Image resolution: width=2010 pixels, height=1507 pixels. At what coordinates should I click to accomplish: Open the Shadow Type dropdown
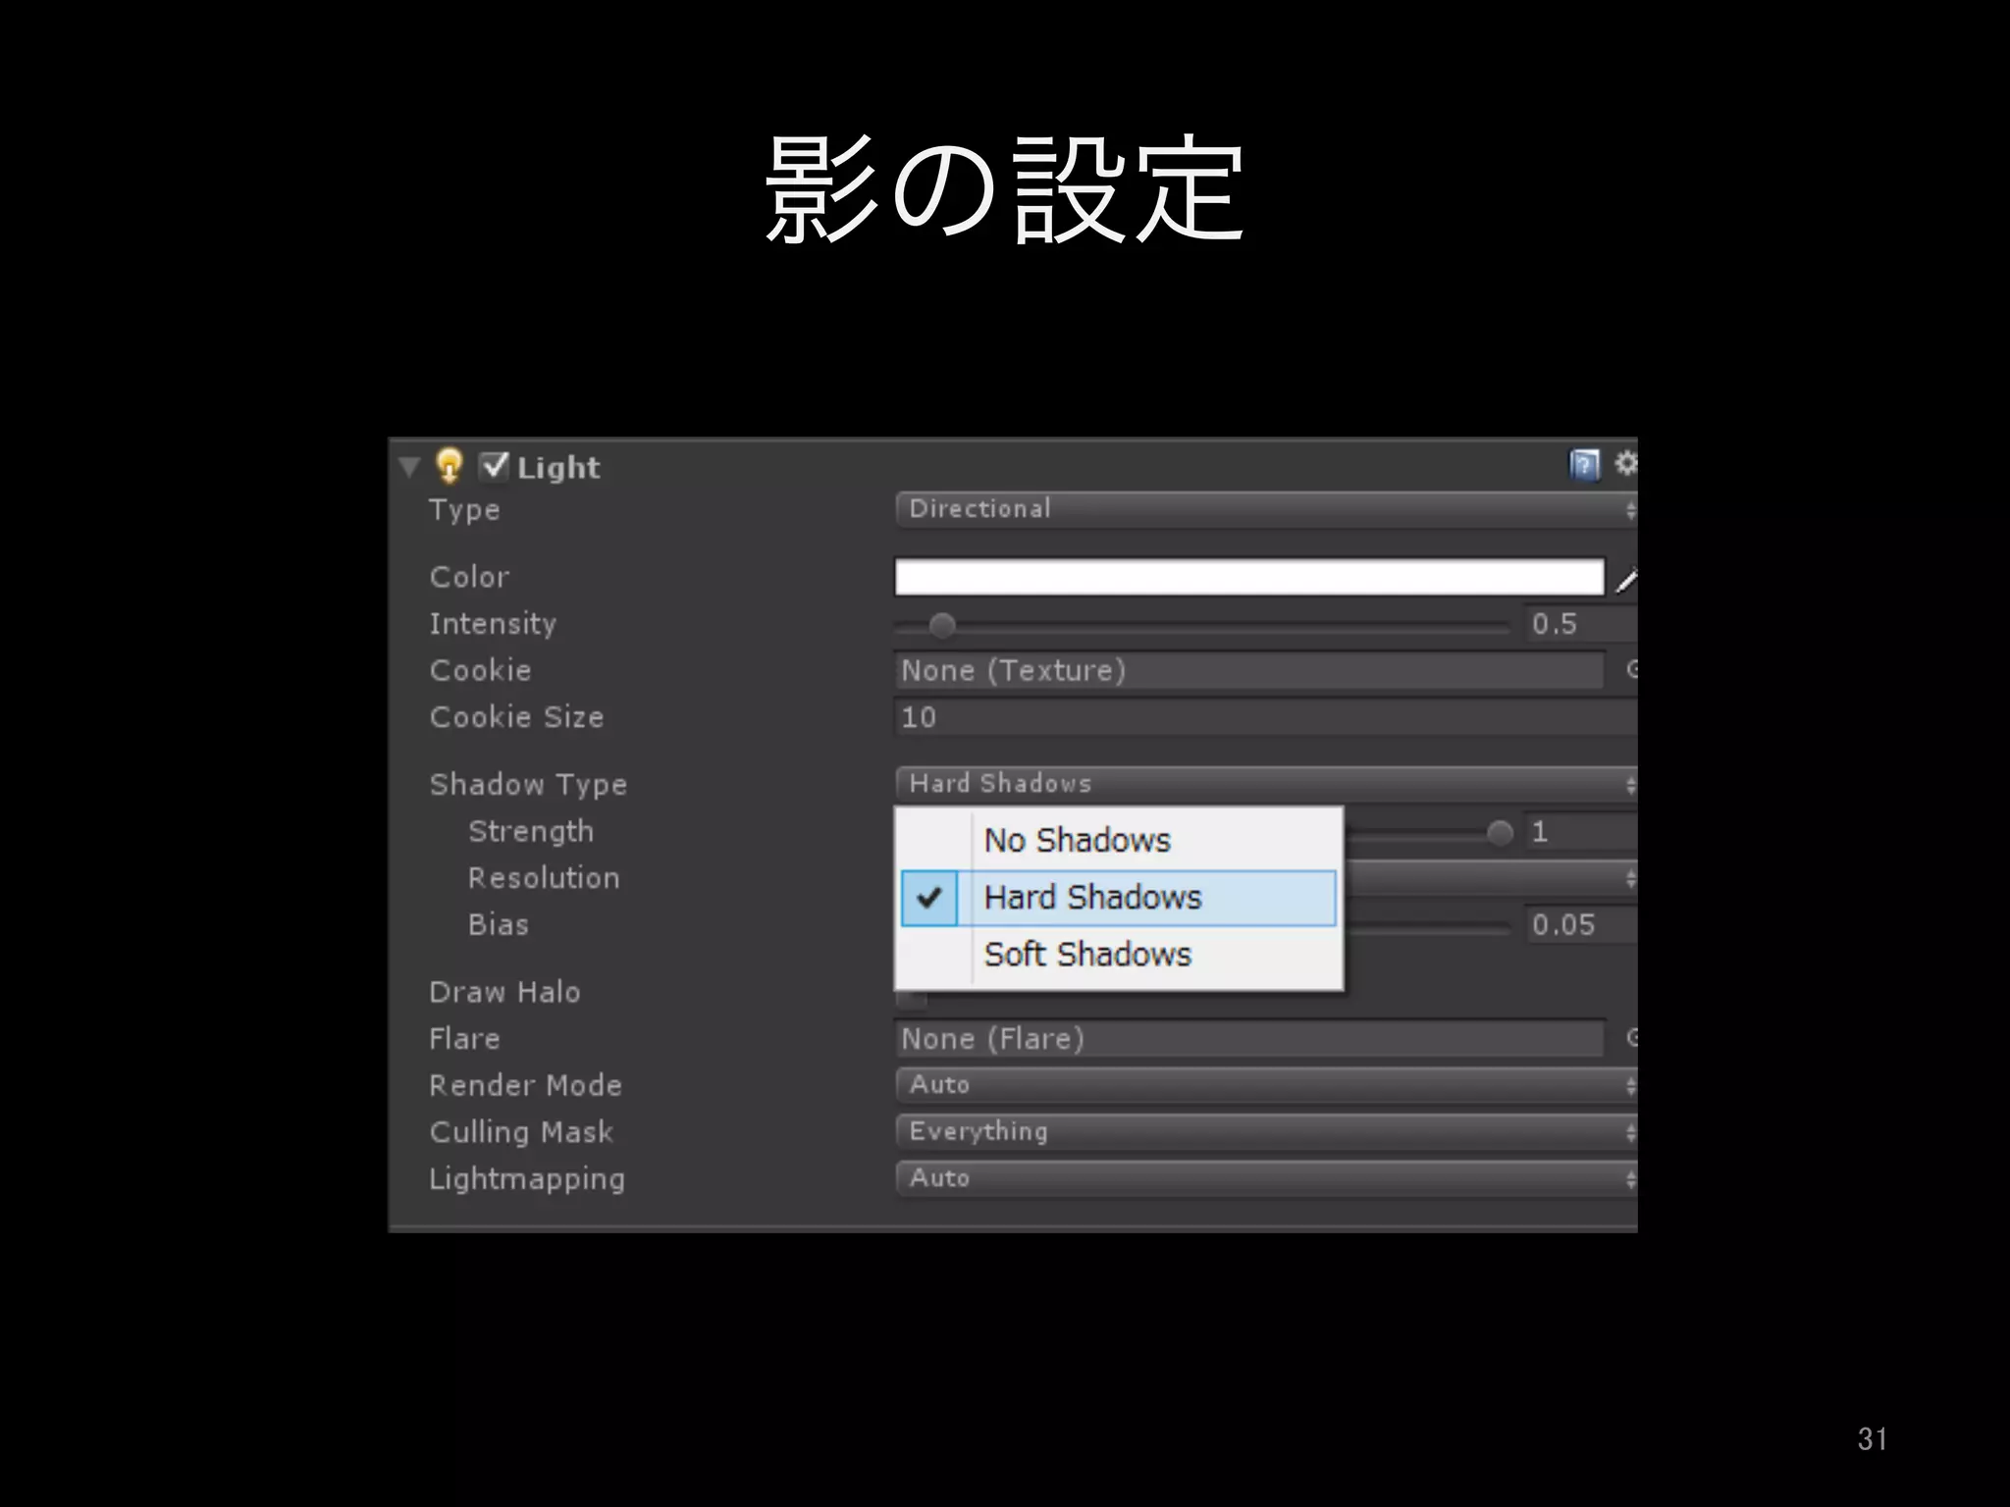click(x=1266, y=784)
